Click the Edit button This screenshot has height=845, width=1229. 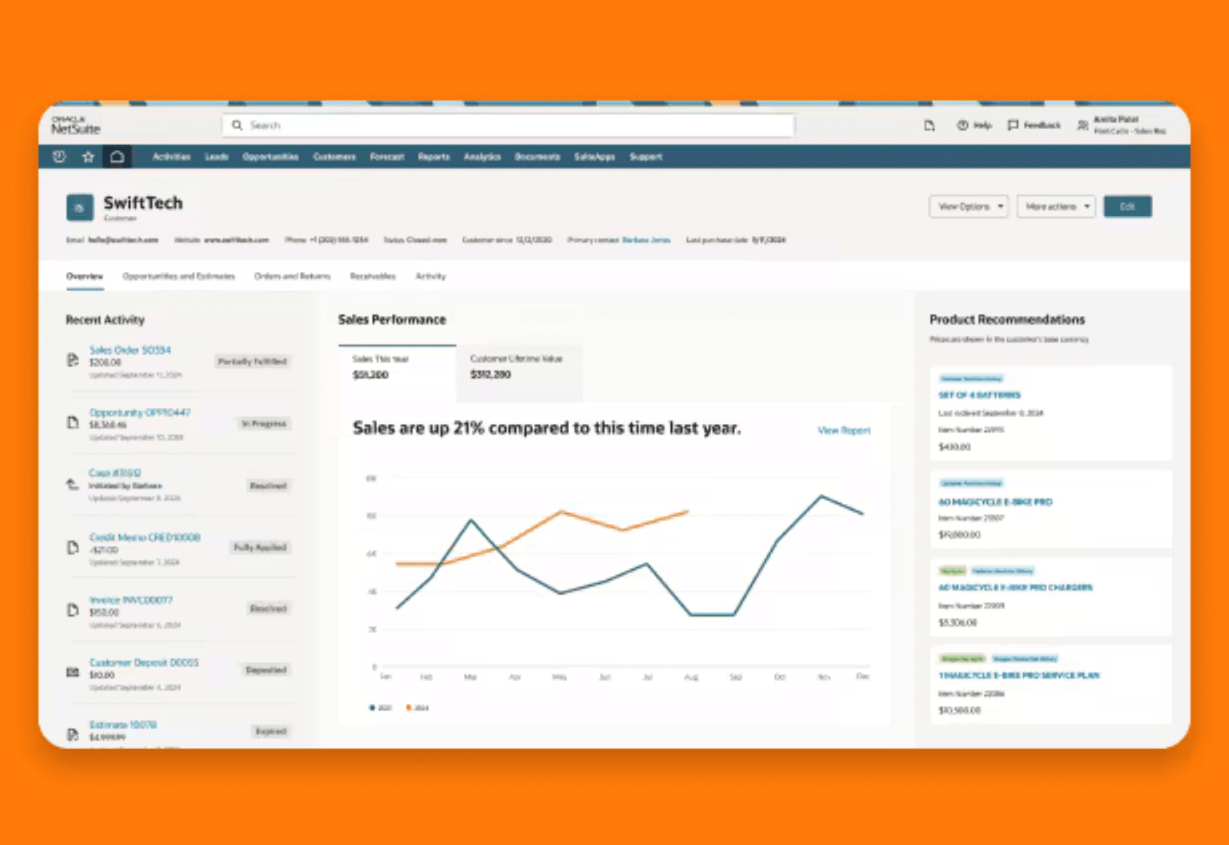tap(1128, 207)
